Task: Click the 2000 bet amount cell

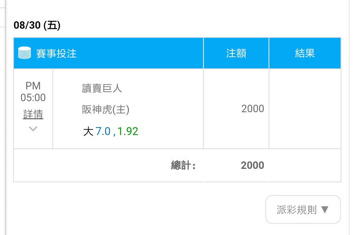Action: [252, 109]
